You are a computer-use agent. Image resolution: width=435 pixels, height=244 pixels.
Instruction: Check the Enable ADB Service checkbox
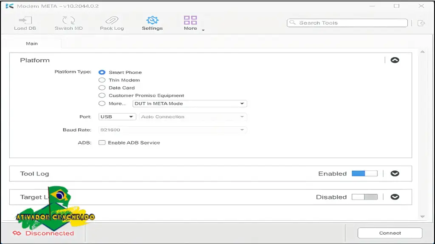point(102,143)
